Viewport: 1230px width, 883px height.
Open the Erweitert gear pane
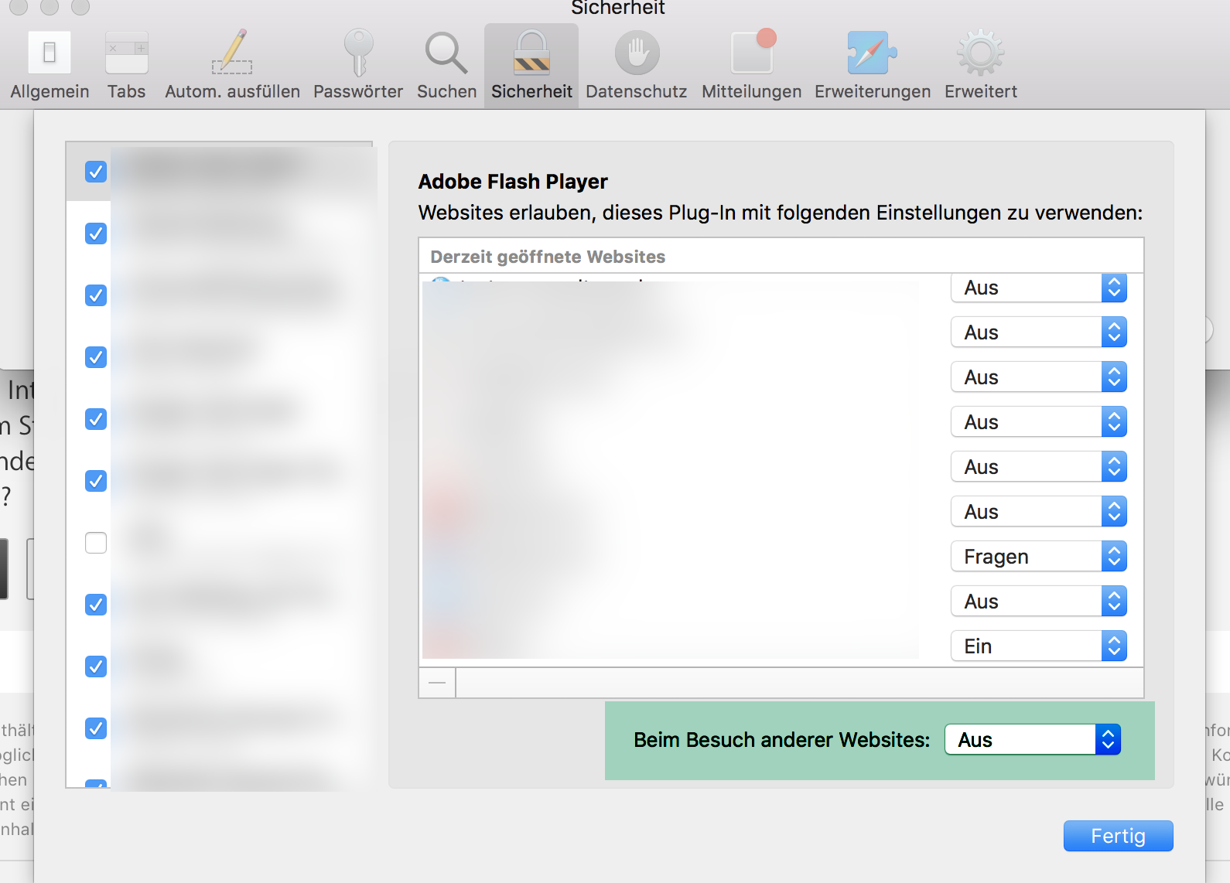(x=980, y=66)
